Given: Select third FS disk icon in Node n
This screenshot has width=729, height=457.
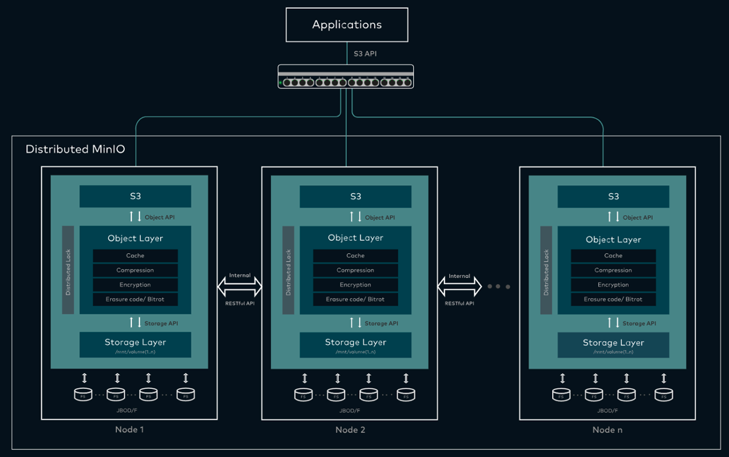Looking at the screenshot, I should pos(626,395).
